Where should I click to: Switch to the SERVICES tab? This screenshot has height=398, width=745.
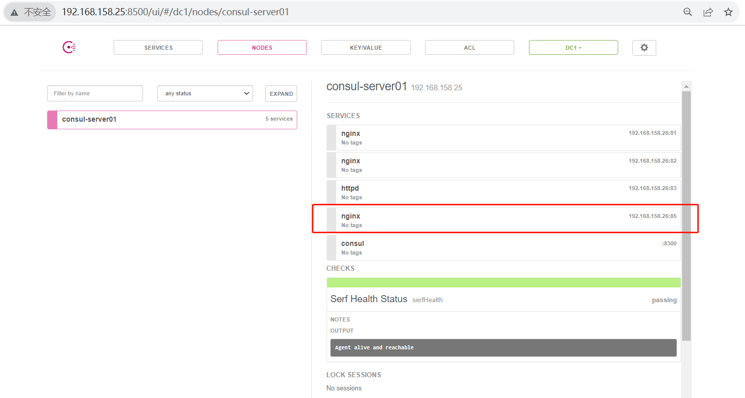point(158,47)
